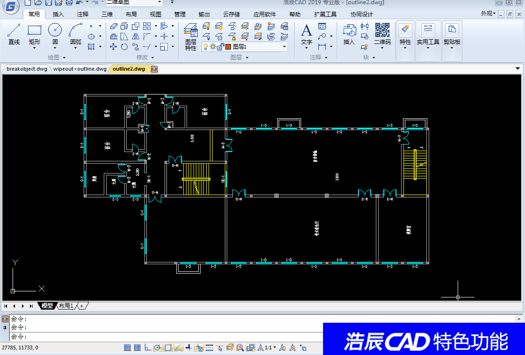Switch to the 视图 ribbon tab
Image resolution: width=525 pixels, height=355 pixels.
coord(156,14)
